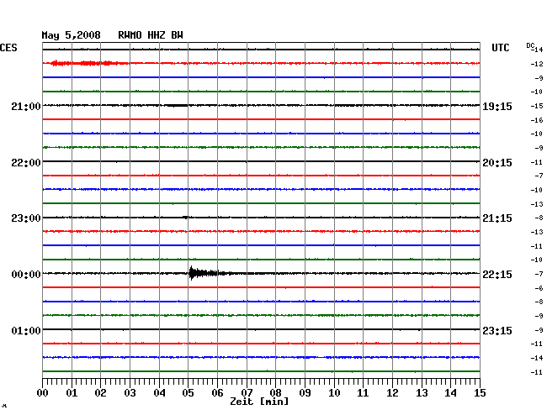
Task: Click the DC value -12
Action: pyautogui.click(x=537, y=64)
